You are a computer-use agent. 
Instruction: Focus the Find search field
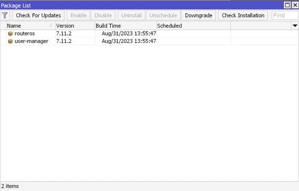[x=285, y=15]
